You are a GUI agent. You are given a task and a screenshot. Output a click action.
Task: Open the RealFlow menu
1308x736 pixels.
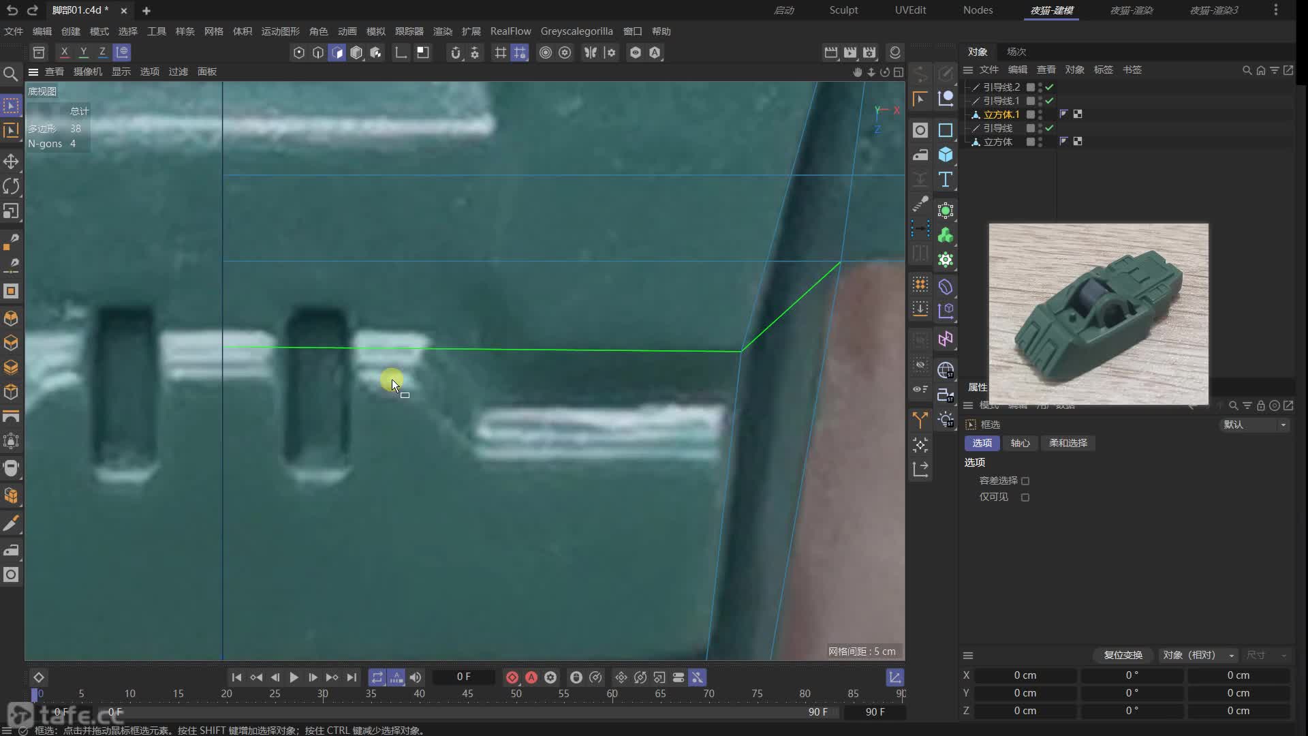tap(510, 31)
